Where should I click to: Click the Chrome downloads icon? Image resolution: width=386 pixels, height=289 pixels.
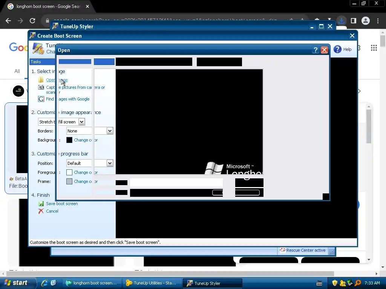pyautogui.click(x=342, y=21)
